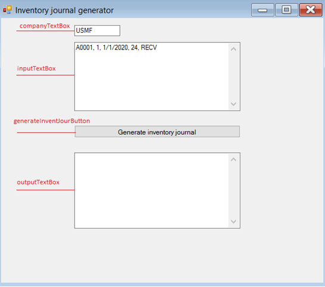This screenshot has width=325, height=287.
Task: Focus the empty output text box
Action: pyautogui.click(x=151, y=190)
